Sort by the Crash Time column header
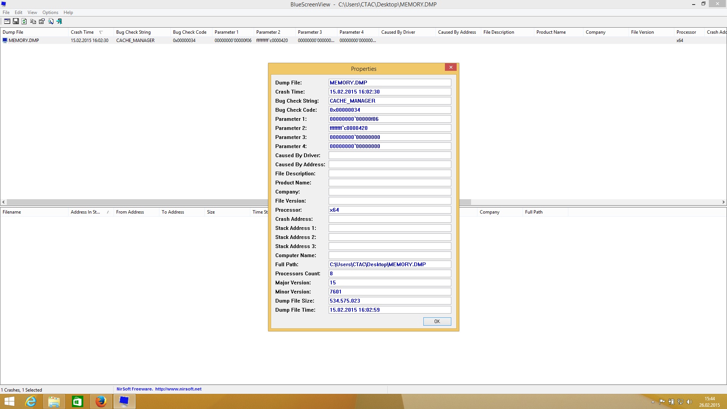The width and height of the screenshot is (727, 409). pyautogui.click(x=82, y=32)
